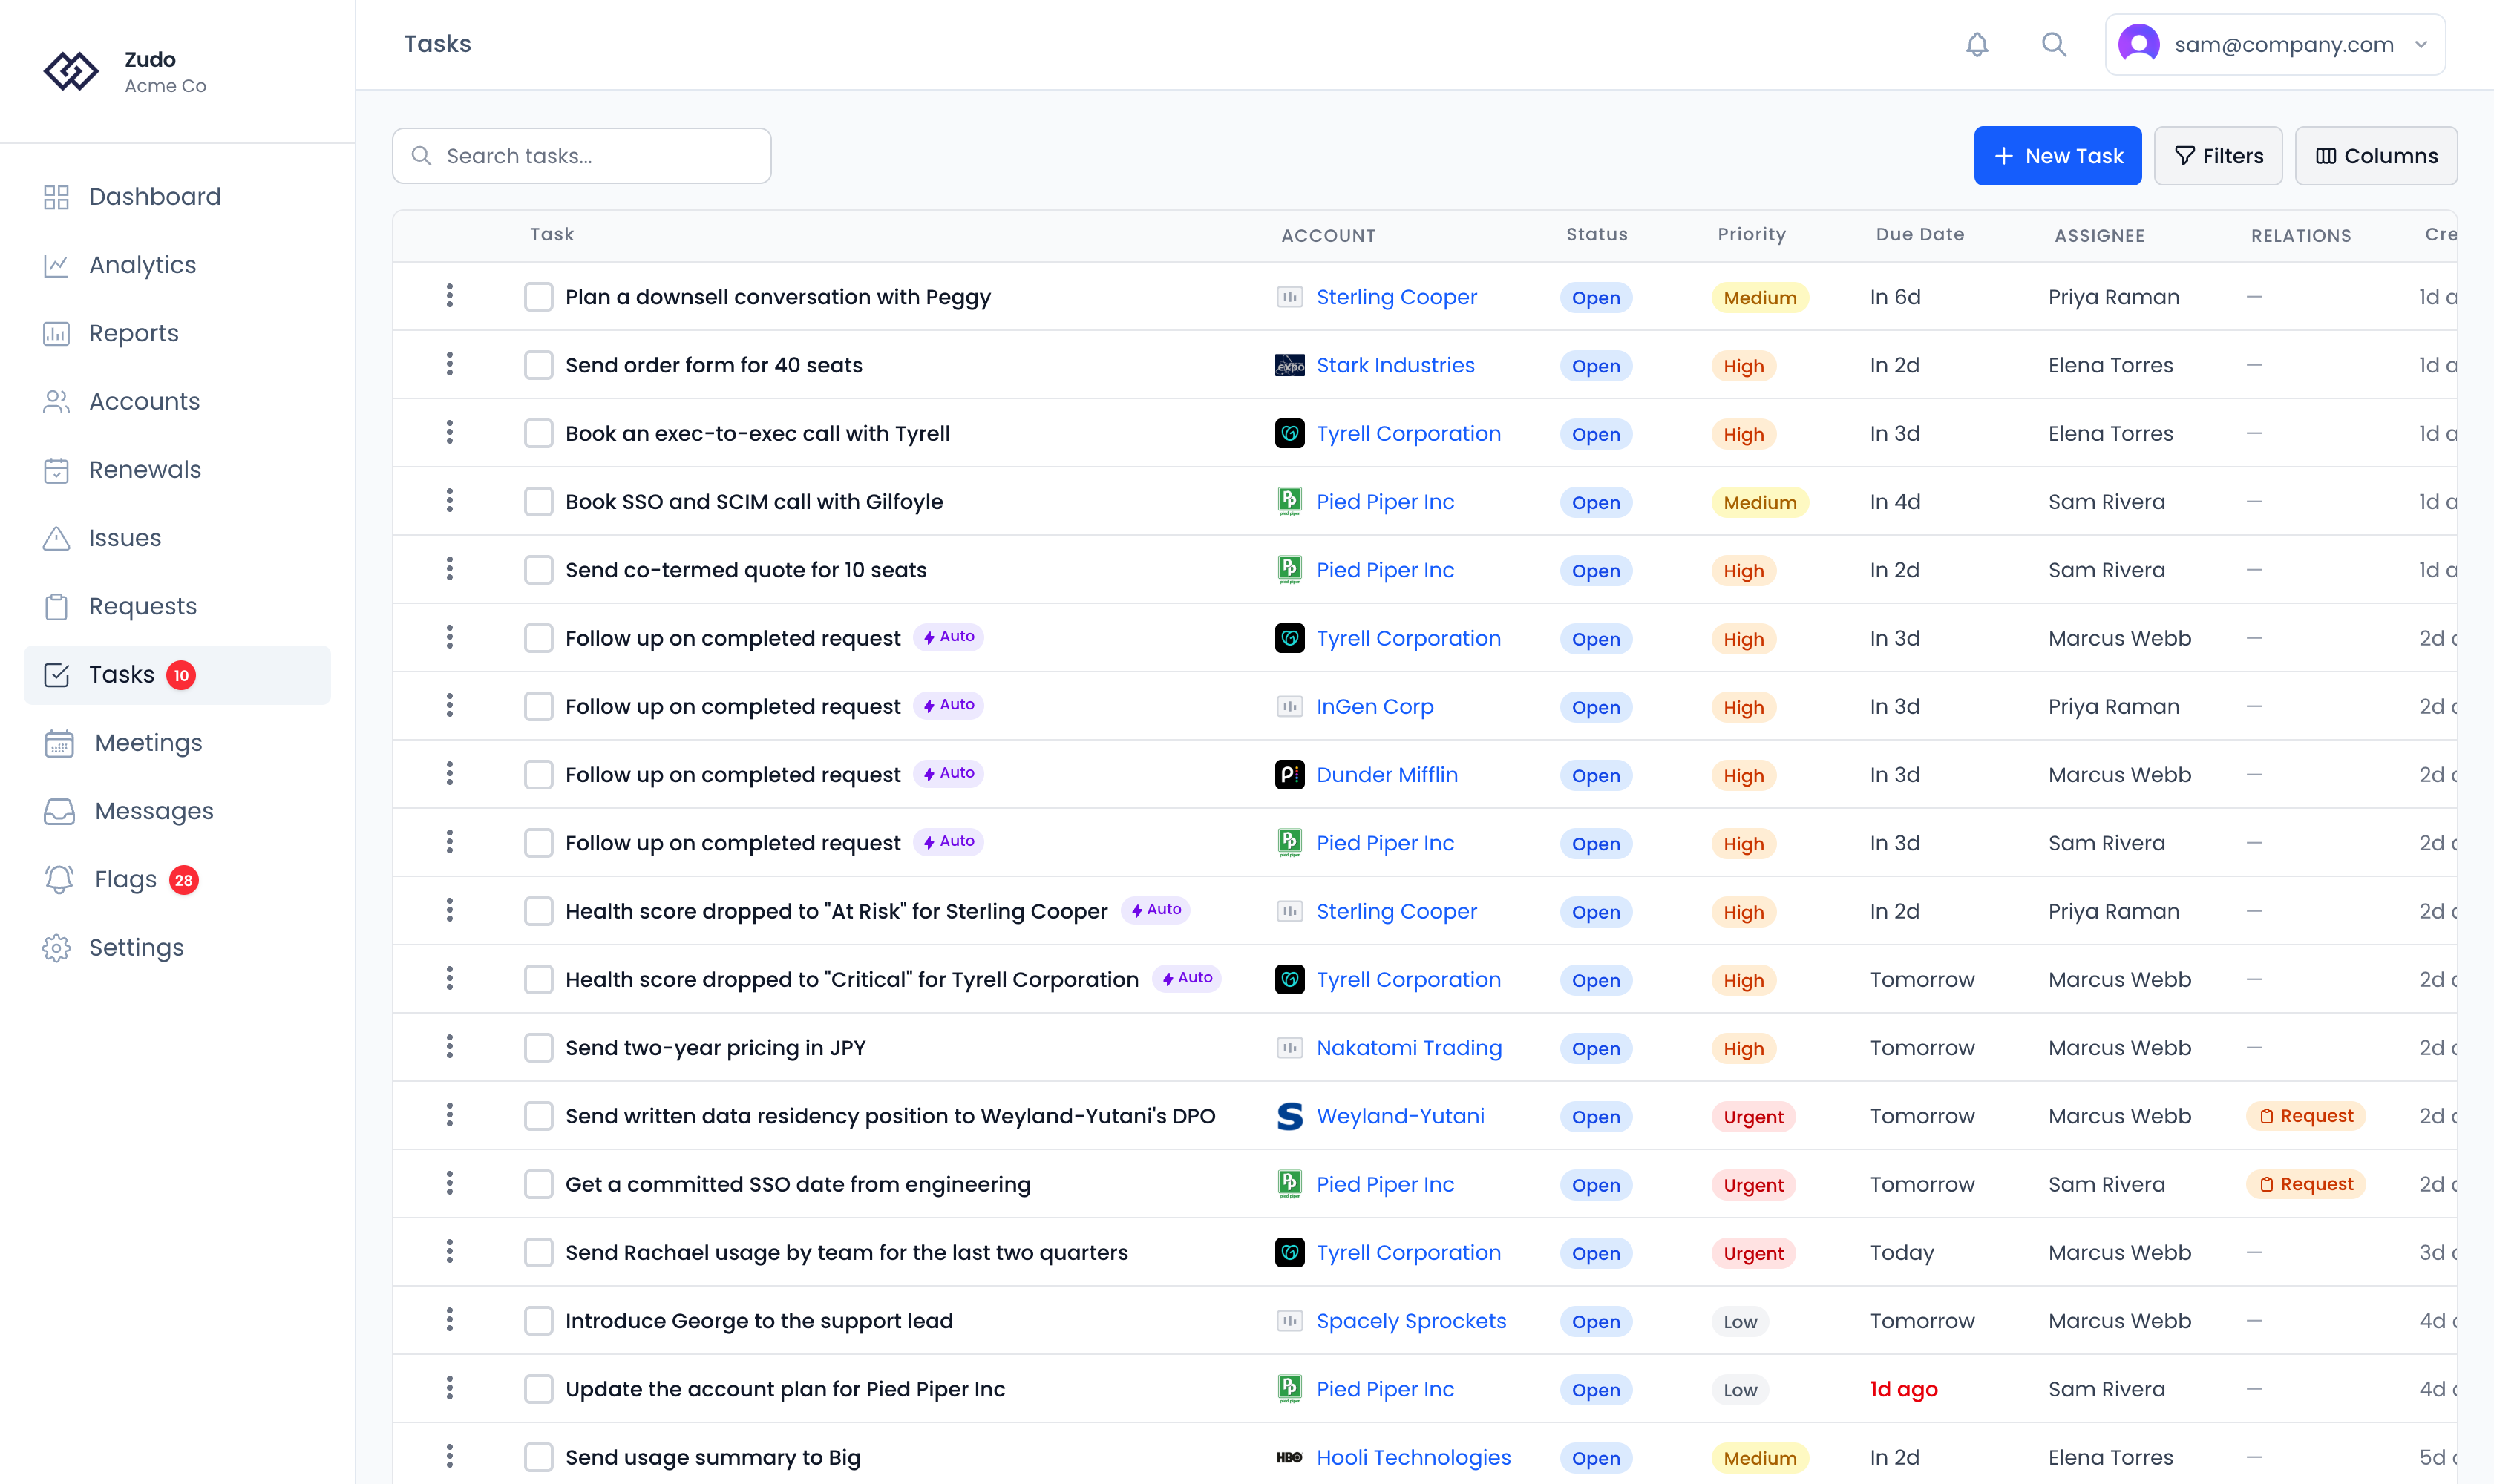Open the Columns chooser

(x=2376, y=156)
